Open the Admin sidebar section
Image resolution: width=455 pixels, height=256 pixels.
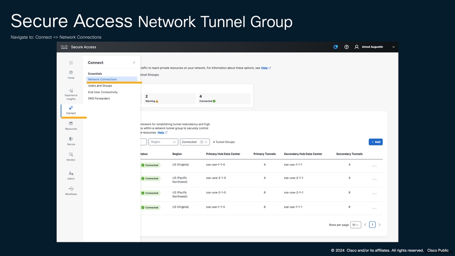click(71, 175)
